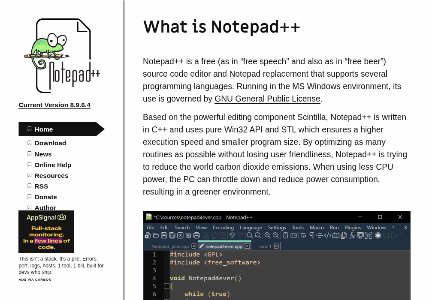Close the 'new 1' tab via its X
The width and height of the screenshot is (429, 300).
pyautogui.click(x=276, y=246)
